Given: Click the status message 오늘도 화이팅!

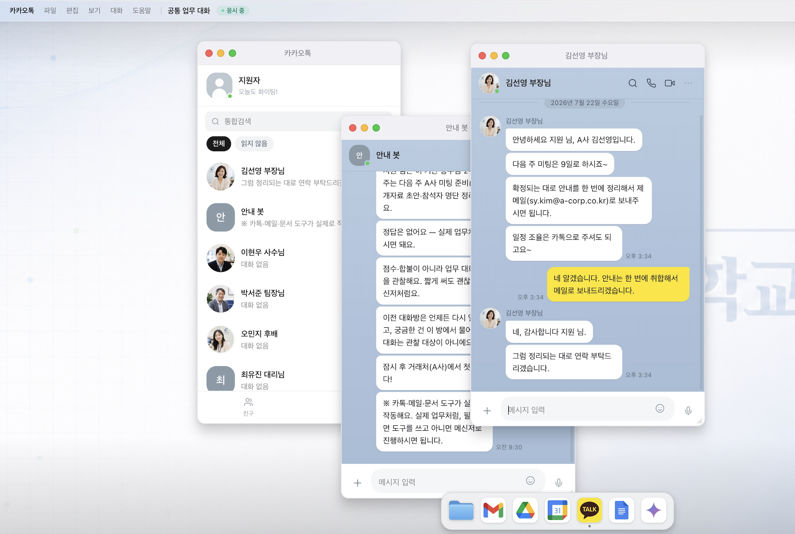Looking at the screenshot, I should 258,92.
